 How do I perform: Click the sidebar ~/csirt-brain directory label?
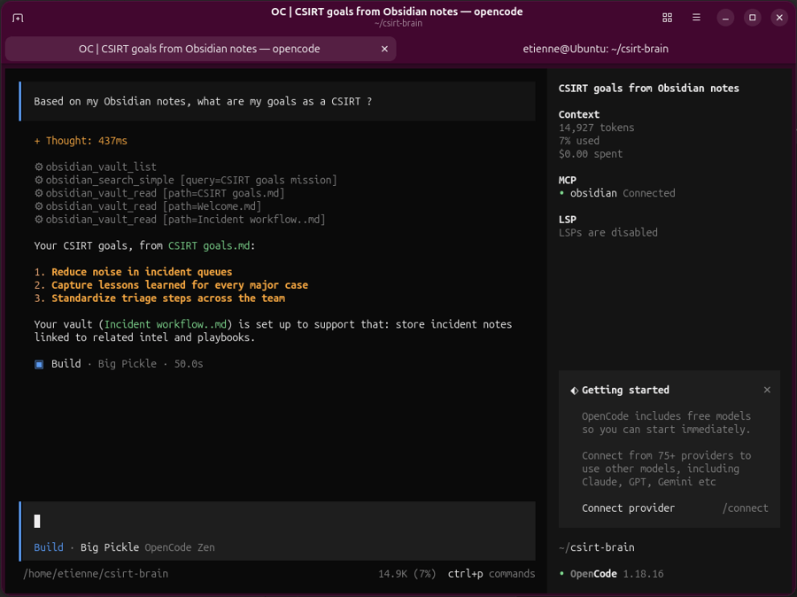[597, 547]
